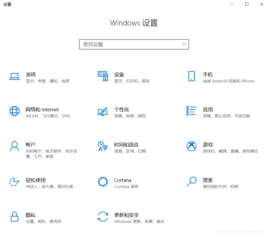The width and height of the screenshot is (267, 236).
Task: Click the Cortana 语言 description
Action: point(126,187)
